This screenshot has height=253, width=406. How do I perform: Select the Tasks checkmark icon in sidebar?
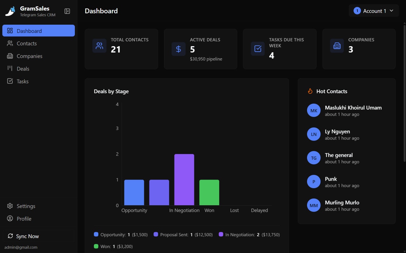point(10,81)
